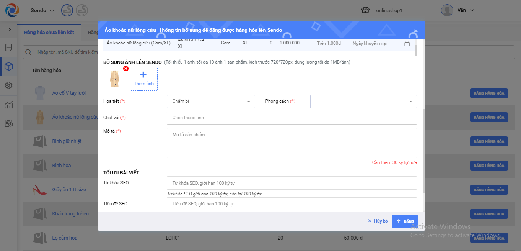The width and height of the screenshot is (521, 251).
Task: Click the Từ khóa SEO input
Action: coord(291,183)
